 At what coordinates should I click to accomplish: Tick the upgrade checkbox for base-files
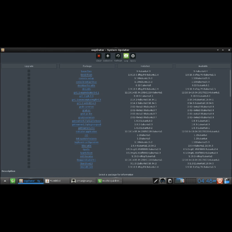pos(29,71)
